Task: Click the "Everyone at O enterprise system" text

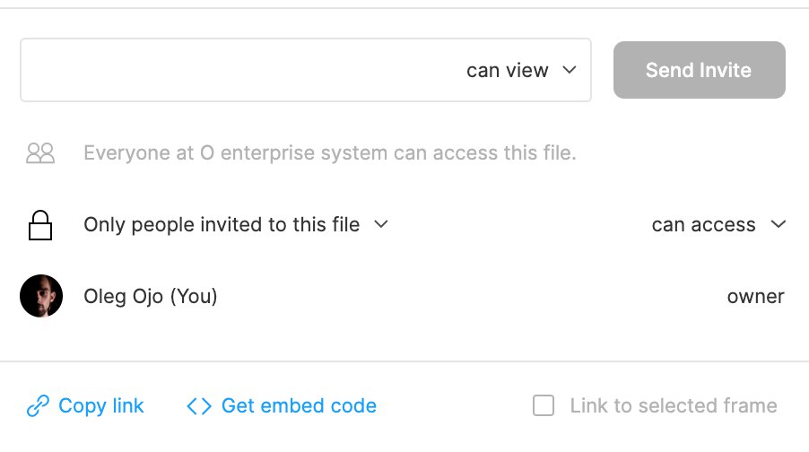Action: tap(329, 152)
